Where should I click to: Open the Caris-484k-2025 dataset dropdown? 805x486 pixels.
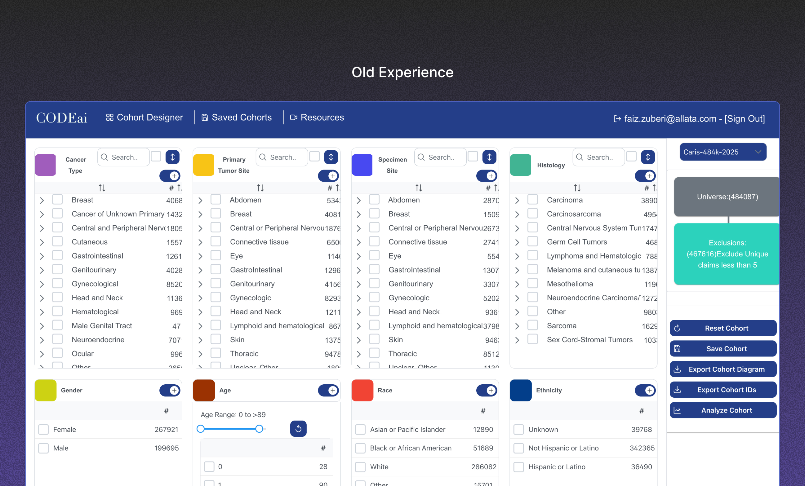723,152
